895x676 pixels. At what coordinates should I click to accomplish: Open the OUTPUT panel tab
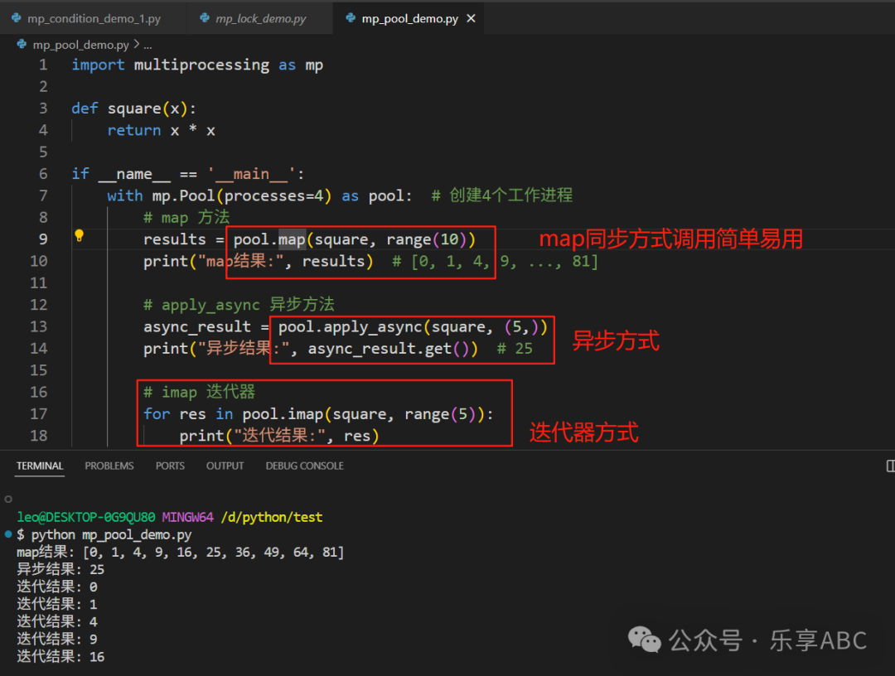pos(225,466)
